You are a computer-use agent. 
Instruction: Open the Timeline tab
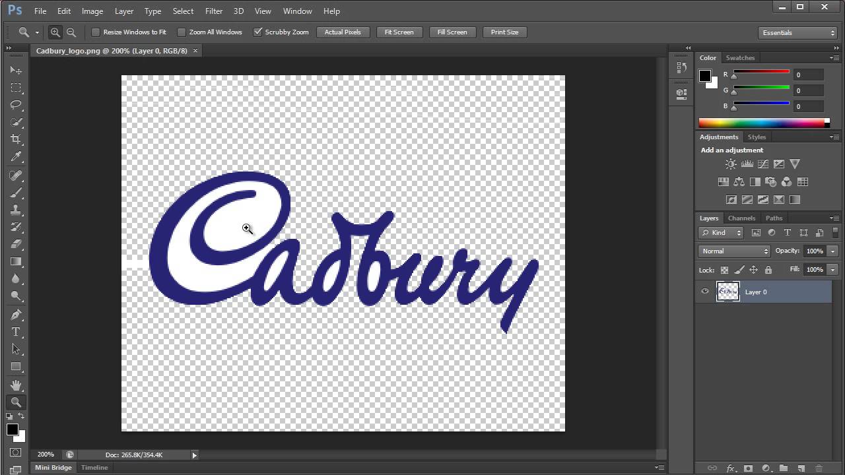coord(94,468)
